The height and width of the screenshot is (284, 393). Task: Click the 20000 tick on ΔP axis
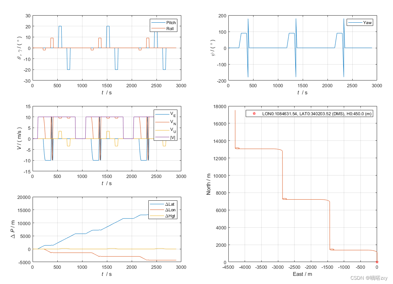click(24, 197)
